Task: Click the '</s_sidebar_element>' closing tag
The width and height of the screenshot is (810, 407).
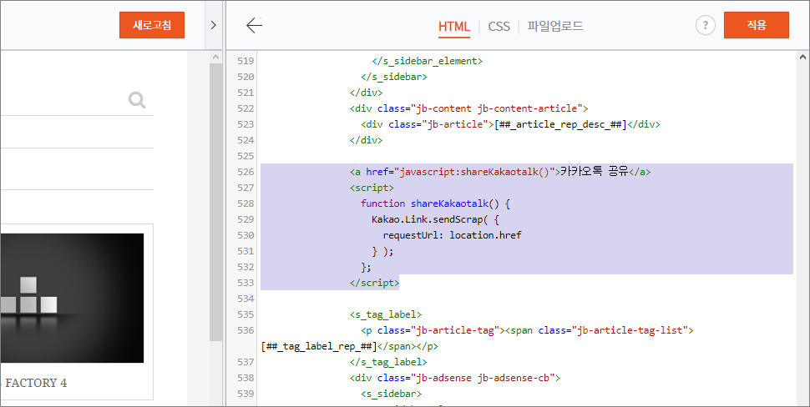Action: (x=428, y=61)
